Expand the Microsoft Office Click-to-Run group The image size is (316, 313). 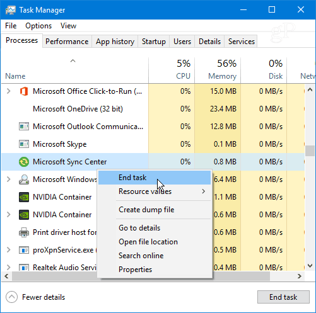pyautogui.click(x=8, y=91)
